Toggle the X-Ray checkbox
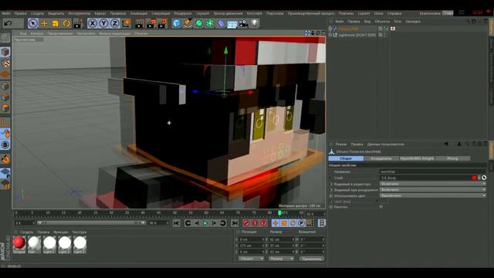The image size is (494, 278). click(381, 207)
